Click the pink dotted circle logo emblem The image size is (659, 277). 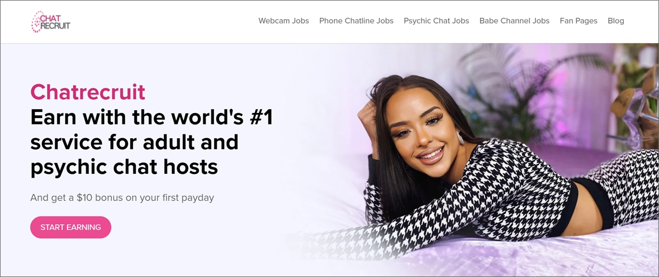click(x=37, y=21)
